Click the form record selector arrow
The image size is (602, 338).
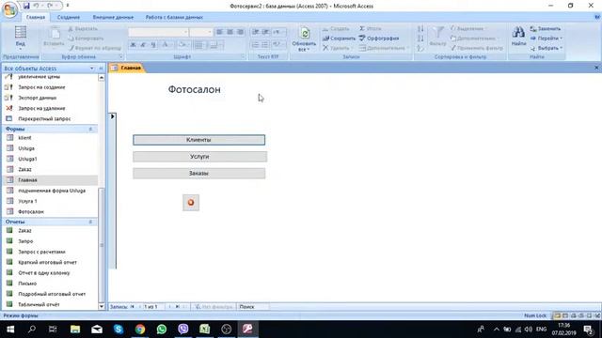click(113, 116)
